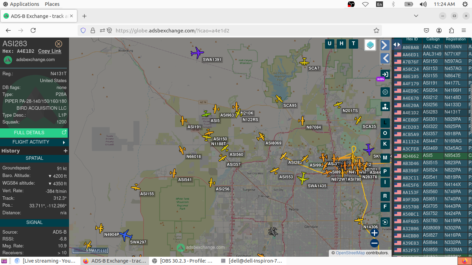Click the left-arrow sidebar collapse button
Screen dimensions: 472x265
pyautogui.click(x=385, y=58)
